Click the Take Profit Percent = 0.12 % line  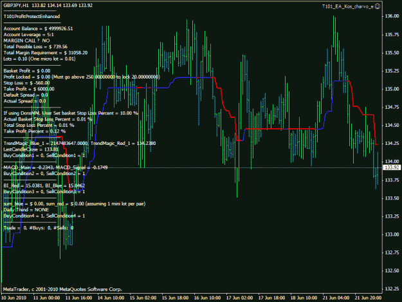[35, 131]
